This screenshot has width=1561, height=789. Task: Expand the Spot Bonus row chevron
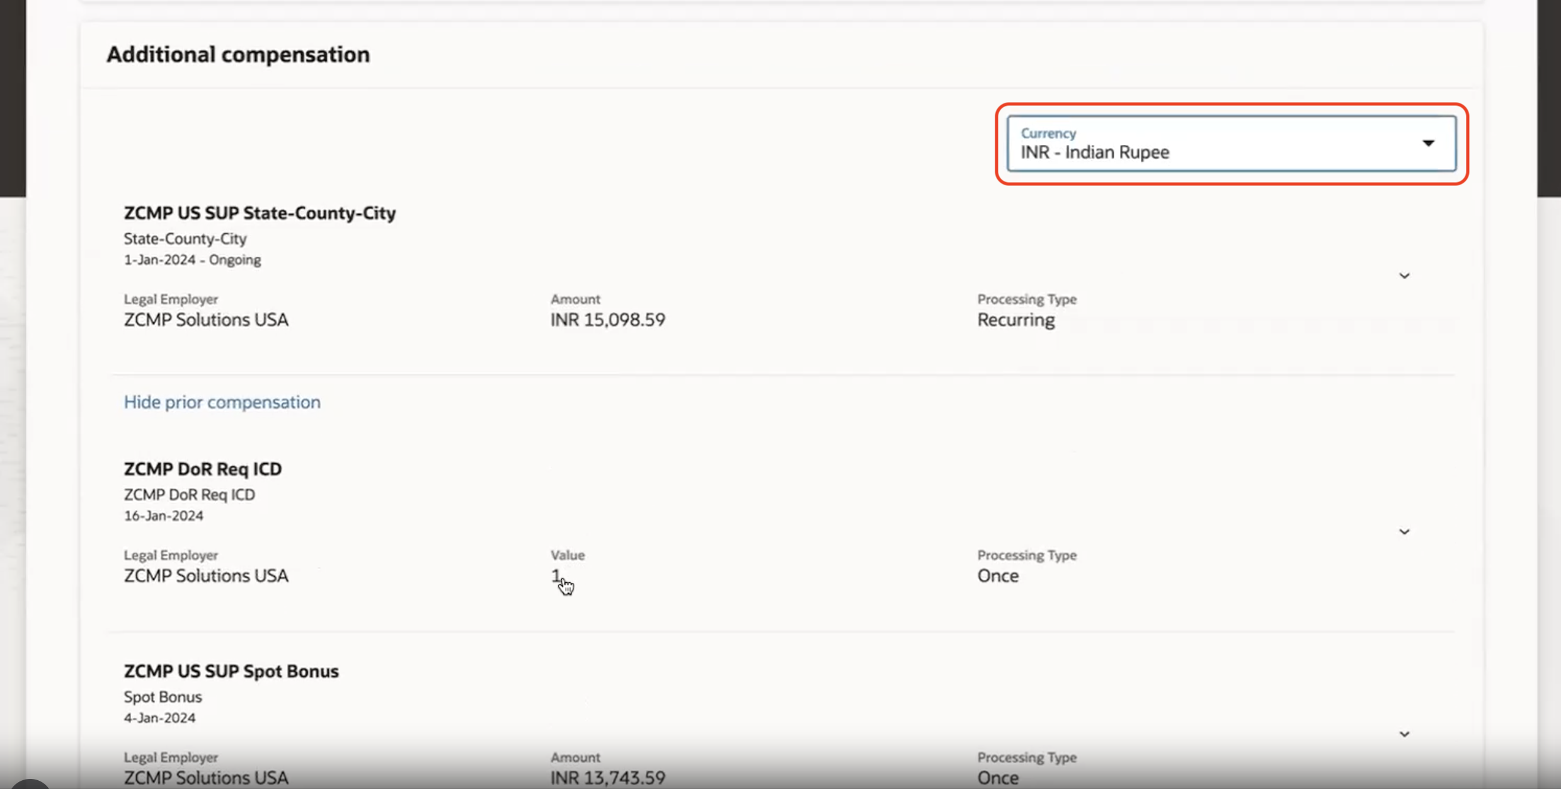pyautogui.click(x=1404, y=734)
